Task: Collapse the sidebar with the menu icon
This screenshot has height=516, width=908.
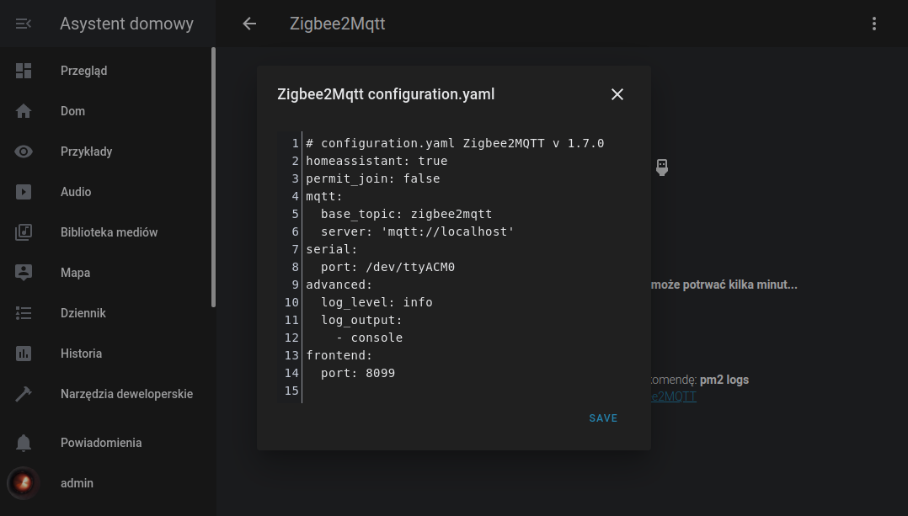Action: (24, 24)
